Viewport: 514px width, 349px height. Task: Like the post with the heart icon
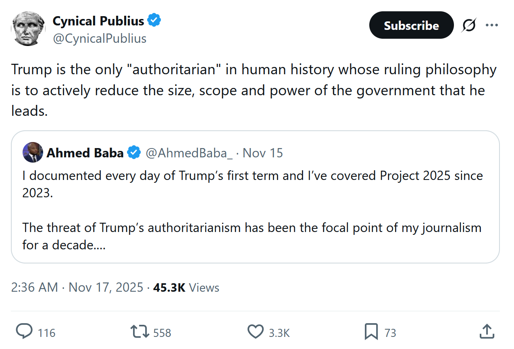coord(255,332)
